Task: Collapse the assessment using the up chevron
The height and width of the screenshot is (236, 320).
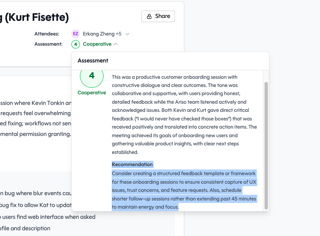Action: tap(116, 44)
